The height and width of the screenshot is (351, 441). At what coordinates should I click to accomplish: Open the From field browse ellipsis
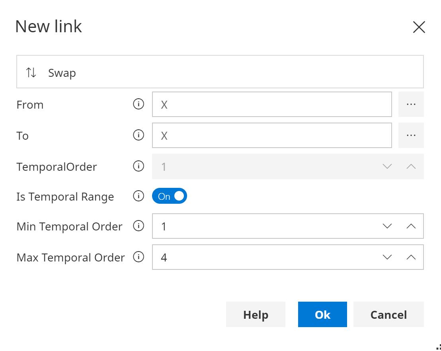click(x=411, y=104)
